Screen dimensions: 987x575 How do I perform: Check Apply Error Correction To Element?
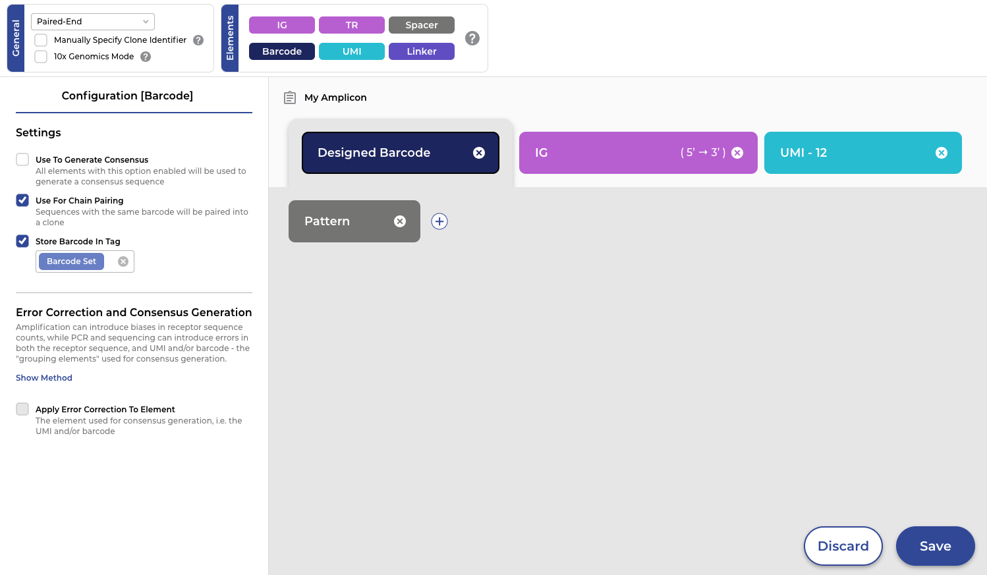tap(22, 409)
